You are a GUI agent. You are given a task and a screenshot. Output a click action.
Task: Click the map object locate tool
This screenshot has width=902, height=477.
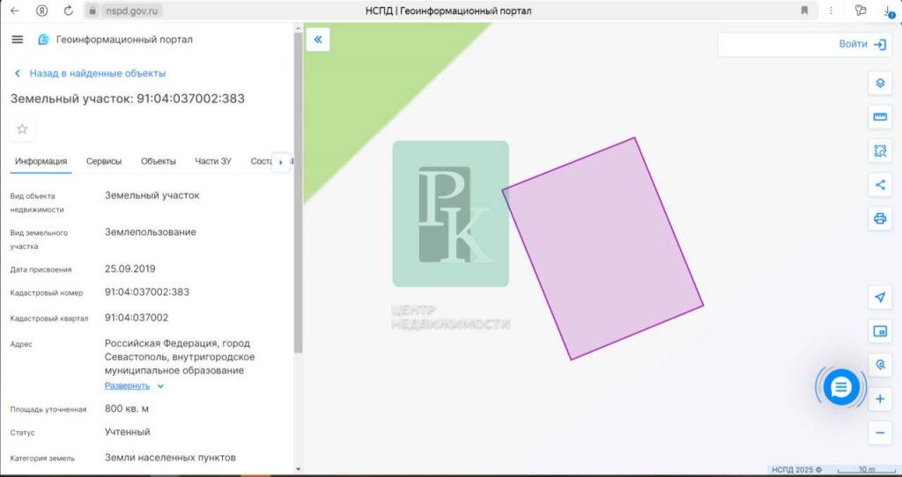coord(880,365)
